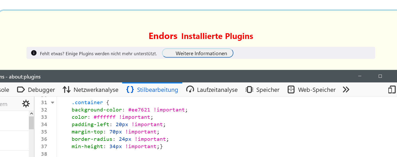Focus the stylesheet filter input field
Viewport: 397px width, 157px height.
click(x=8, y=104)
